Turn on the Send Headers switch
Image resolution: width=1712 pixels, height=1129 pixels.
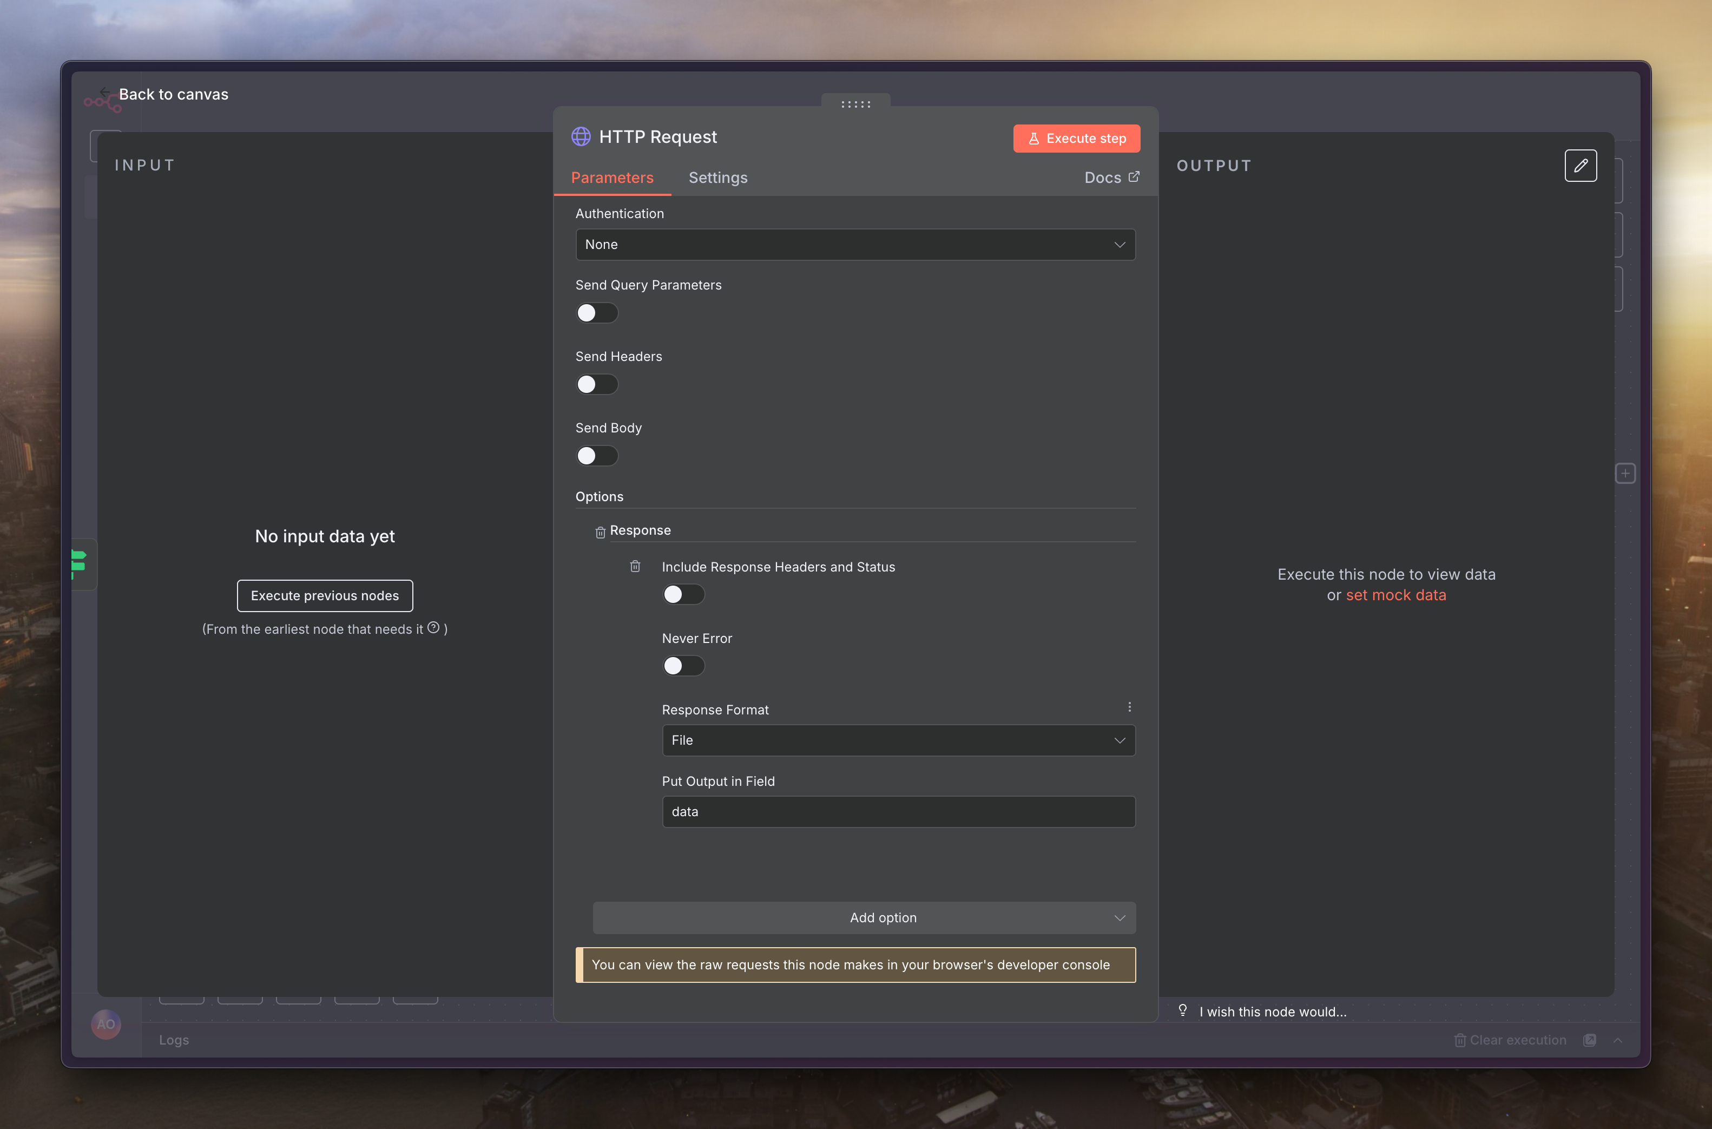tap(597, 384)
